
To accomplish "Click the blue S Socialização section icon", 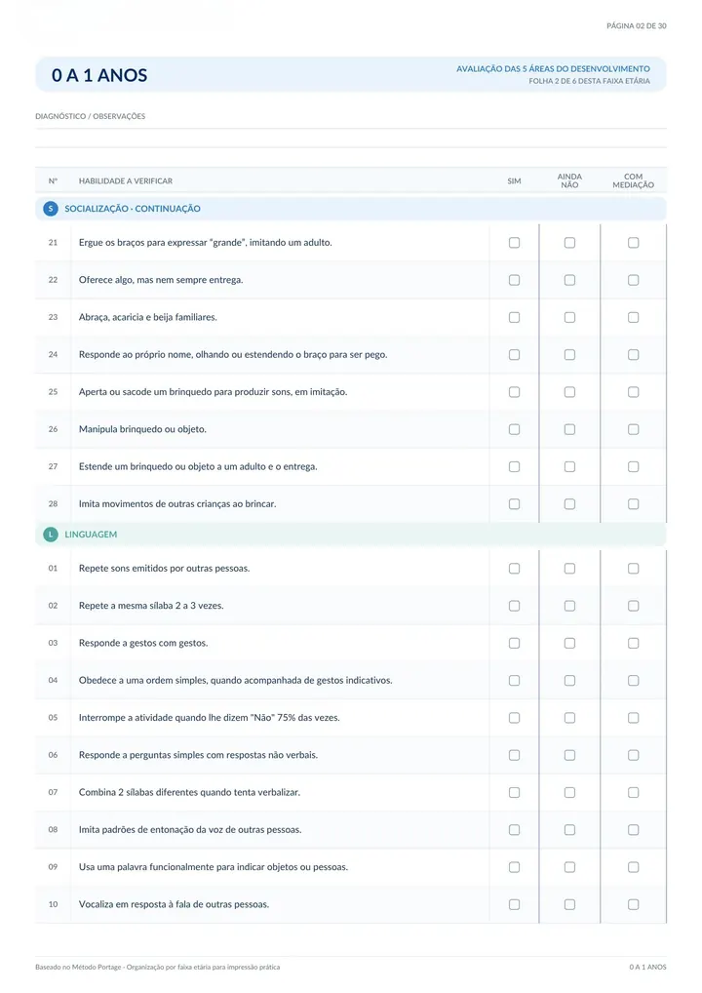I will (51, 209).
